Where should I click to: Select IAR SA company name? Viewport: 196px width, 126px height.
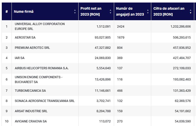(x=20, y=58)
